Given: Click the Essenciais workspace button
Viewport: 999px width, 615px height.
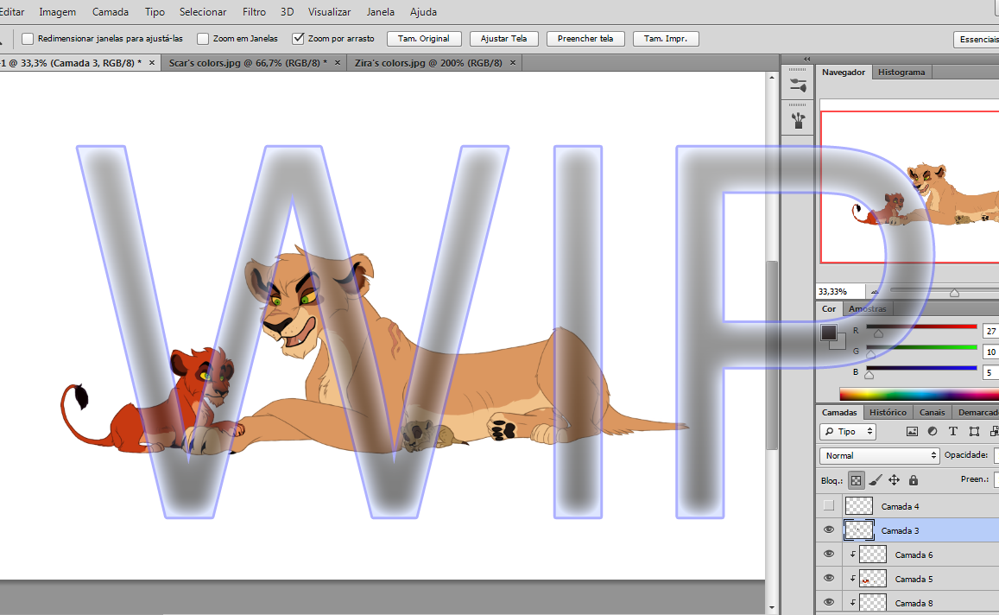Looking at the screenshot, I should pyautogui.click(x=977, y=40).
